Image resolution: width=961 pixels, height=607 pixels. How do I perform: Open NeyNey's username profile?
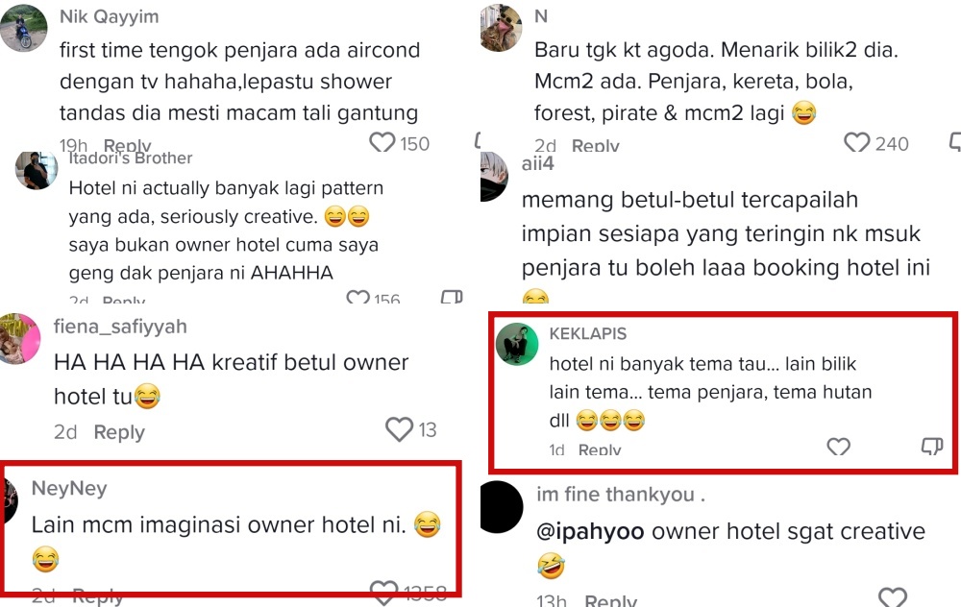pos(69,488)
